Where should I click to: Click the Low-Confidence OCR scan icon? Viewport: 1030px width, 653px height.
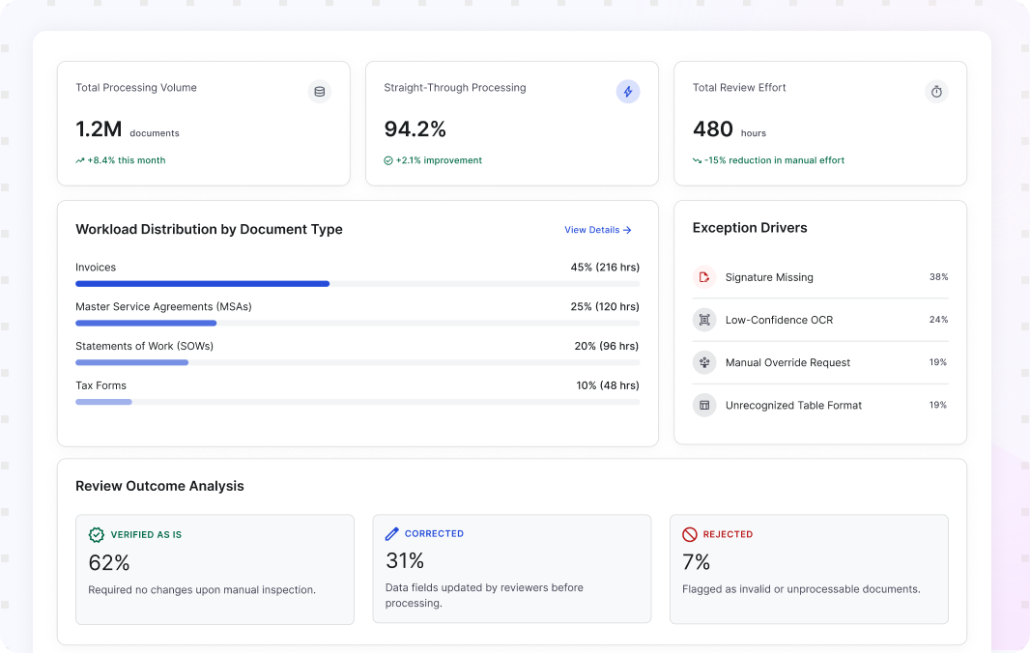704,320
